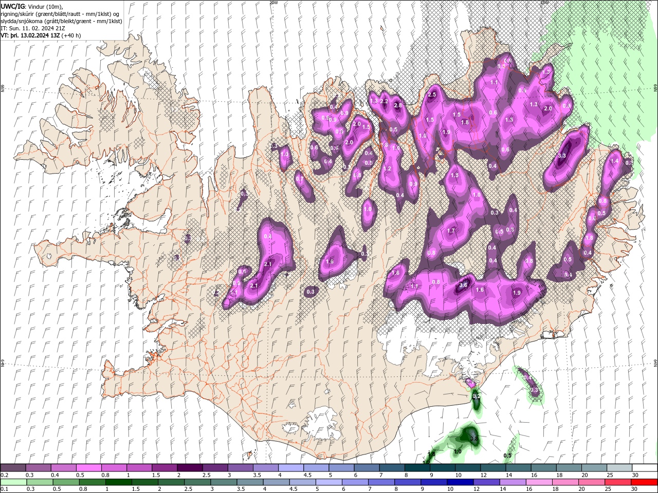Select valid time 'VT: þri. 13.02.2024 13Z'

pyautogui.click(x=30, y=36)
